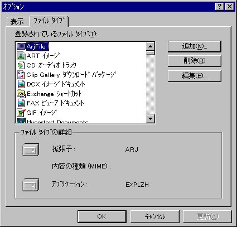The image size is (237, 227).
Task: Choose the Clip Gallery download package icon
Action: coord(21,75)
